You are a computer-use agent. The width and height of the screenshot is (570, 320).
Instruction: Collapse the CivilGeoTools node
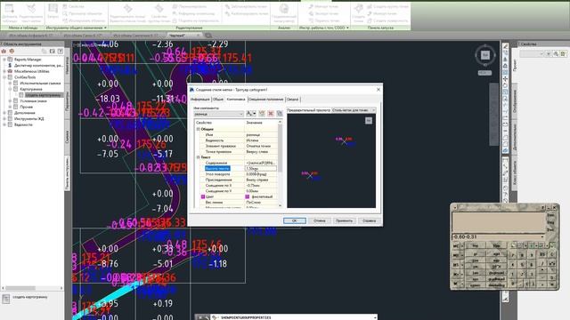pyautogui.click(x=4, y=77)
